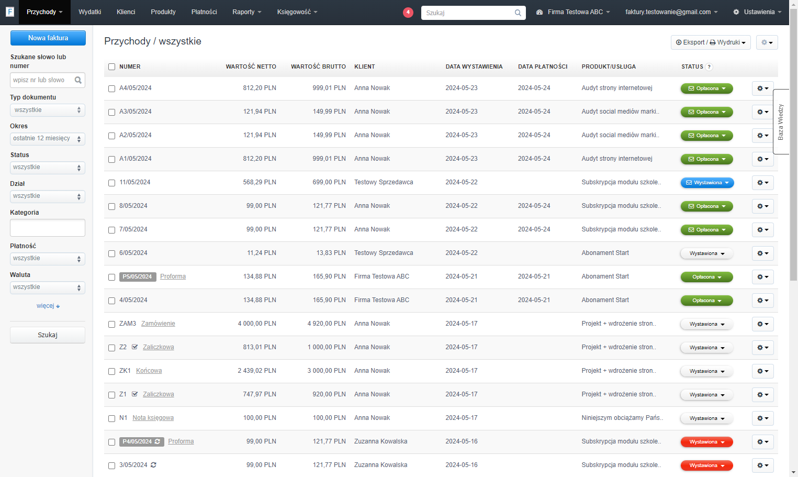798x477 pixels.
Task: Open the Okres dropdown showing ostatnie 12 miesięcy
Action: [x=48, y=139]
